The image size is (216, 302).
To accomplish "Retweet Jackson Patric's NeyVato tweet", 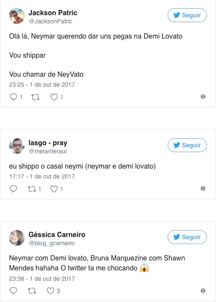I will click(x=35, y=97).
